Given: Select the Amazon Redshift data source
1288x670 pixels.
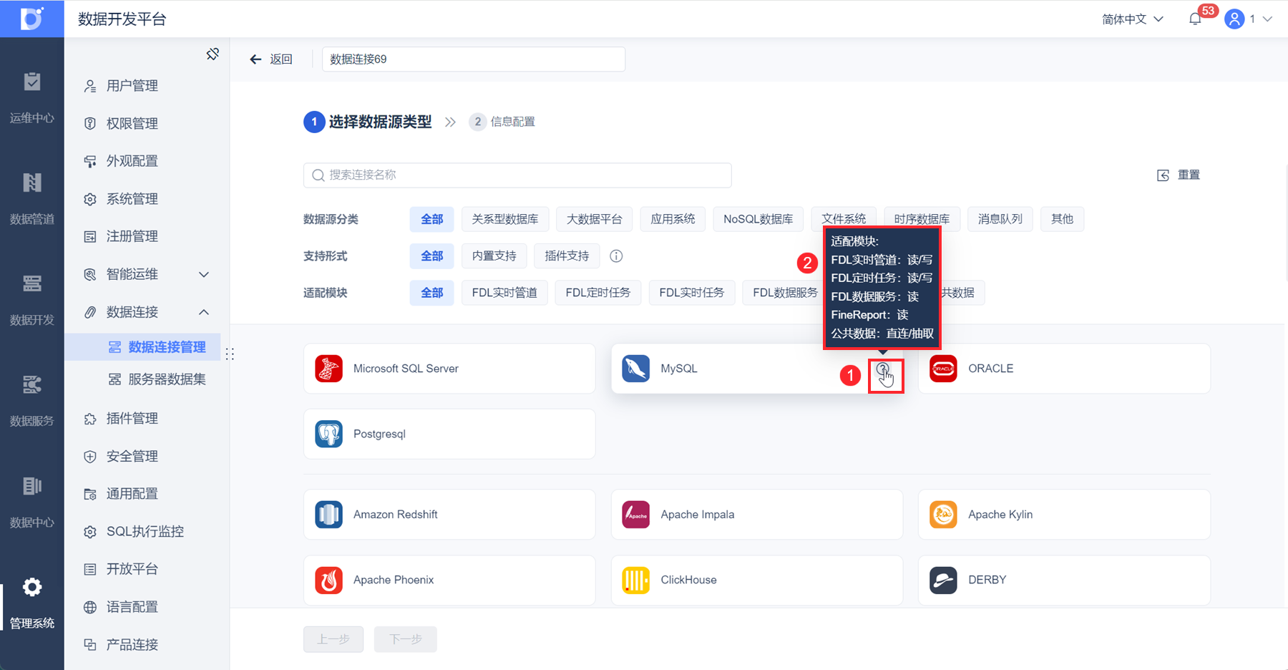Looking at the screenshot, I should (449, 515).
